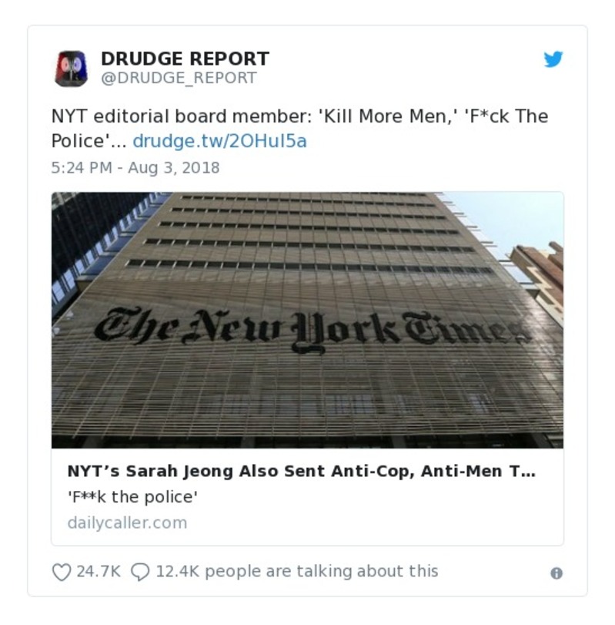Image resolution: width=615 pixels, height=625 pixels.
Task: Open the New York Times building photo
Action: [x=307, y=320]
